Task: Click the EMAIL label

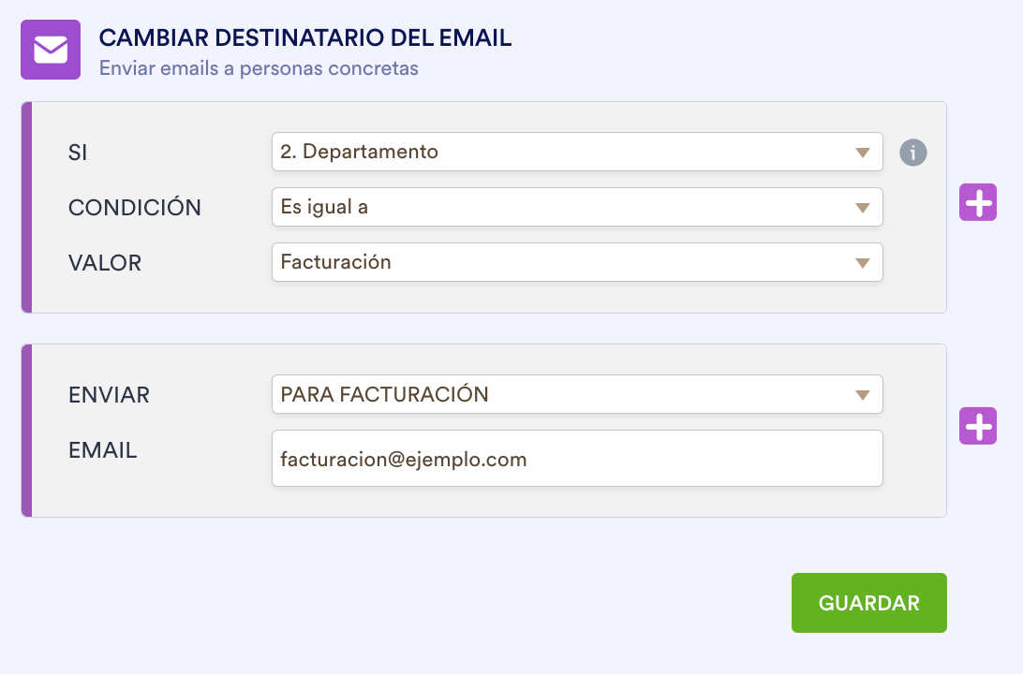Action: pyautogui.click(x=103, y=450)
